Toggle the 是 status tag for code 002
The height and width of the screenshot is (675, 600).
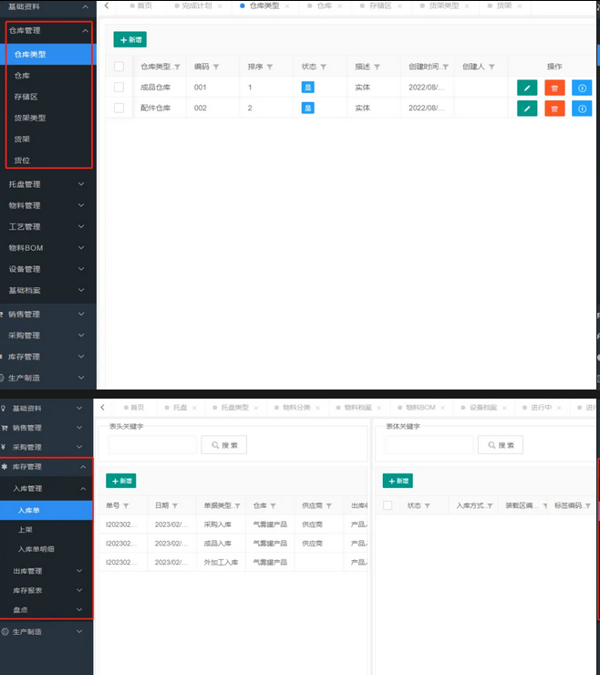pyautogui.click(x=307, y=108)
